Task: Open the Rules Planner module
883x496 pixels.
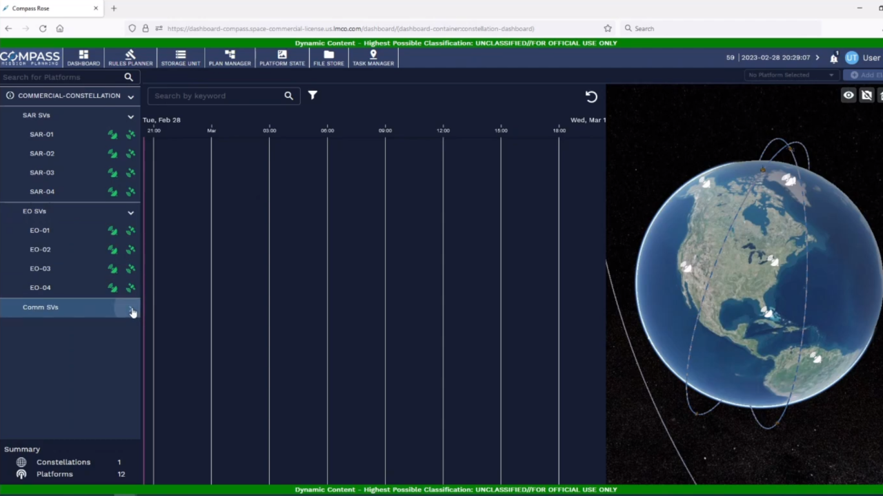Action: [130, 58]
